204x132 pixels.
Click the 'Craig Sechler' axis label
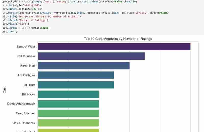[25, 113]
